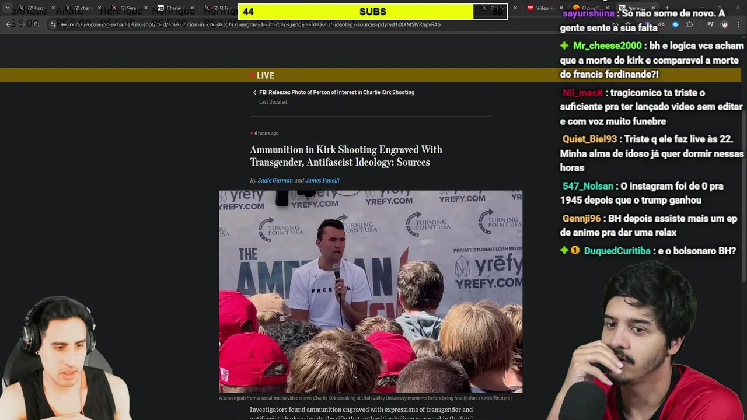Click the red LIVE indicator label
This screenshot has width=747, height=420.
tap(262, 75)
